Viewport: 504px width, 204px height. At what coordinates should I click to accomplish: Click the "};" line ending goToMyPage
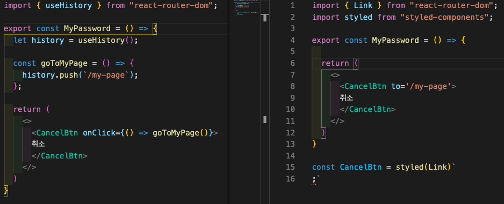click(17, 86)
